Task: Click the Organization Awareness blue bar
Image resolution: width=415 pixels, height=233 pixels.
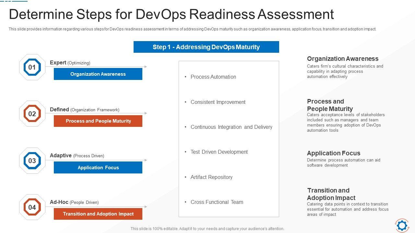Action: [x=98, y=74]
